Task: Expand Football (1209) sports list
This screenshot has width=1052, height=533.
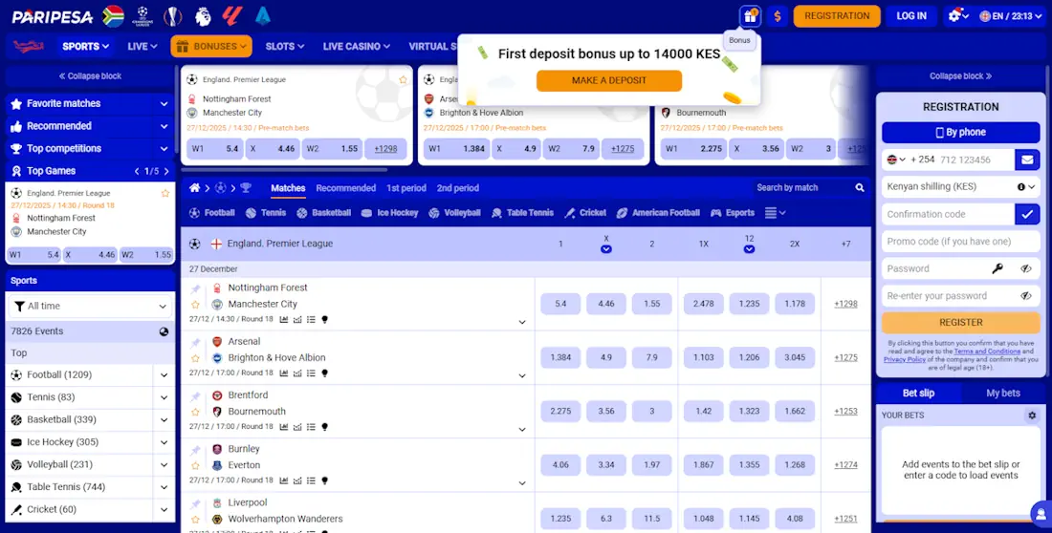Action: (164, 375)
